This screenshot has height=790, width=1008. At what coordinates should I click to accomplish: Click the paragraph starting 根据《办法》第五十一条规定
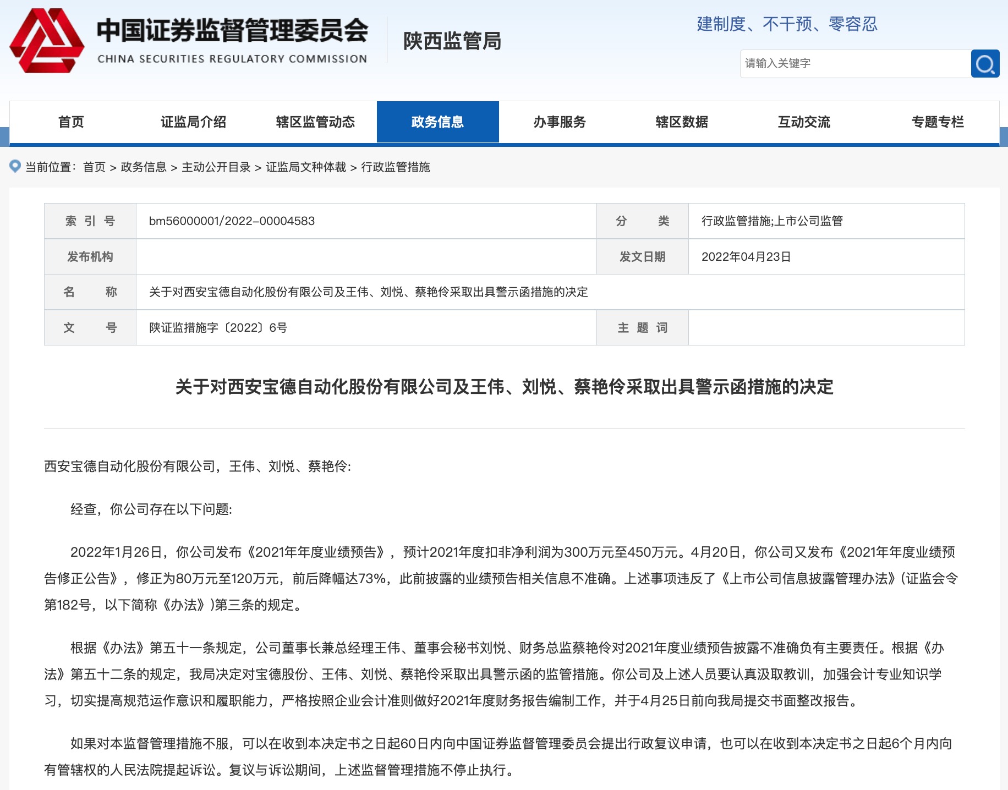tap(494, 674)
